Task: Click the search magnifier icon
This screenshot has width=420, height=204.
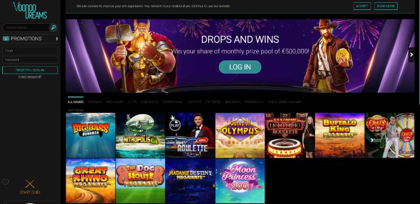Action: (x=53, y=27)
